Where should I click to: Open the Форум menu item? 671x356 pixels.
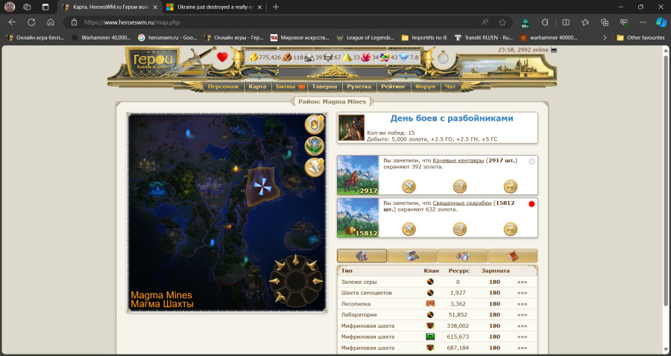(x=426, y=86)
